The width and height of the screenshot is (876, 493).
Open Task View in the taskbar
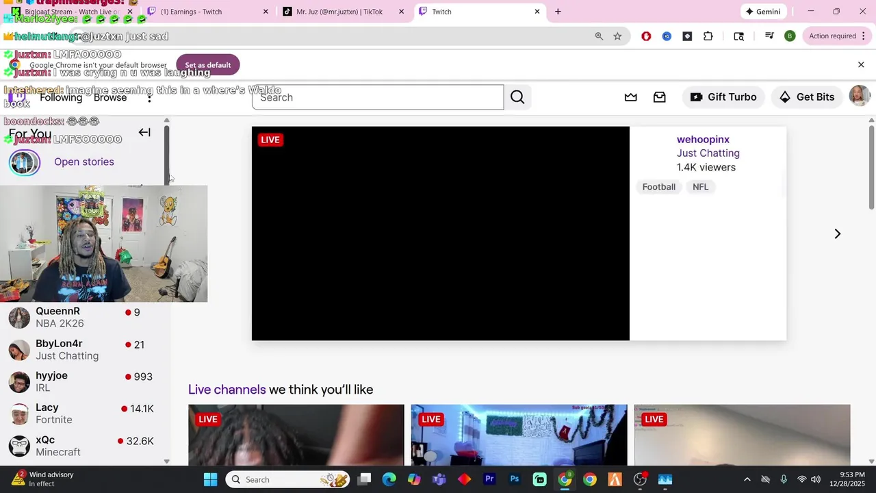[x=365, y=479]
